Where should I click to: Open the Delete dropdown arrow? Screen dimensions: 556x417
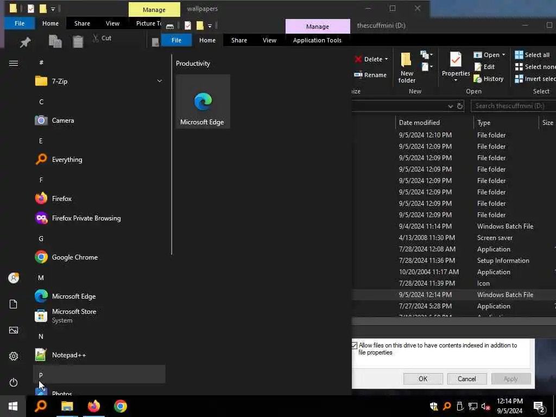point(387,59)
